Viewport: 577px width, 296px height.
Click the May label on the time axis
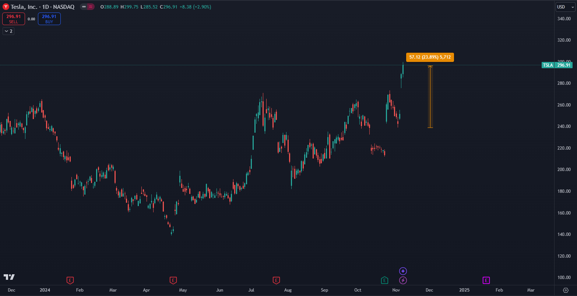click(183, 290)
